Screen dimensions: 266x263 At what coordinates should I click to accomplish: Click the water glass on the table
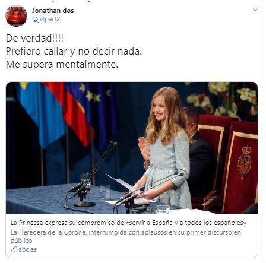click(x=105, y=192)
